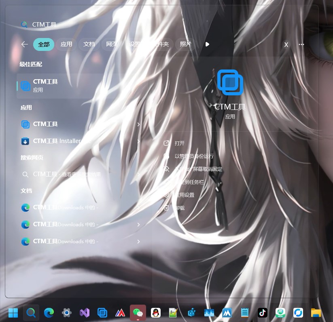333x322 pixels.
Task: Open 应用设置 for CTM工具
Action: (x=185, y=195)
